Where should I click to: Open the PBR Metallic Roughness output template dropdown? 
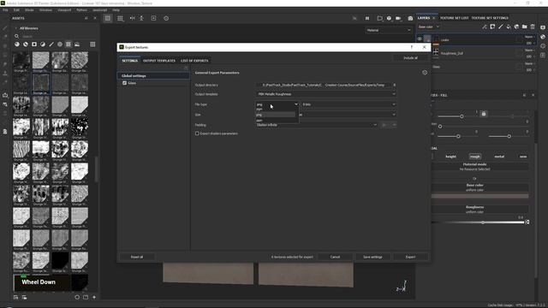[325, 94]
